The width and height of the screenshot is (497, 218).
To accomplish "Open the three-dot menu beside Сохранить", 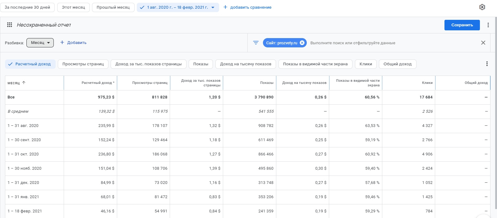I will click(x=488, y=25).
